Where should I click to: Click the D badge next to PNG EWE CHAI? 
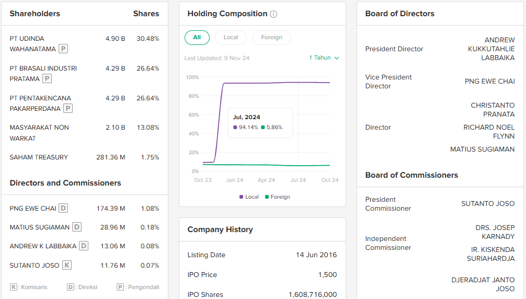coord(63,209)
